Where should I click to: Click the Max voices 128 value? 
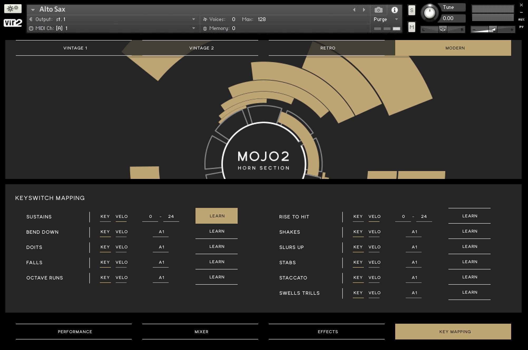point(262,19)
